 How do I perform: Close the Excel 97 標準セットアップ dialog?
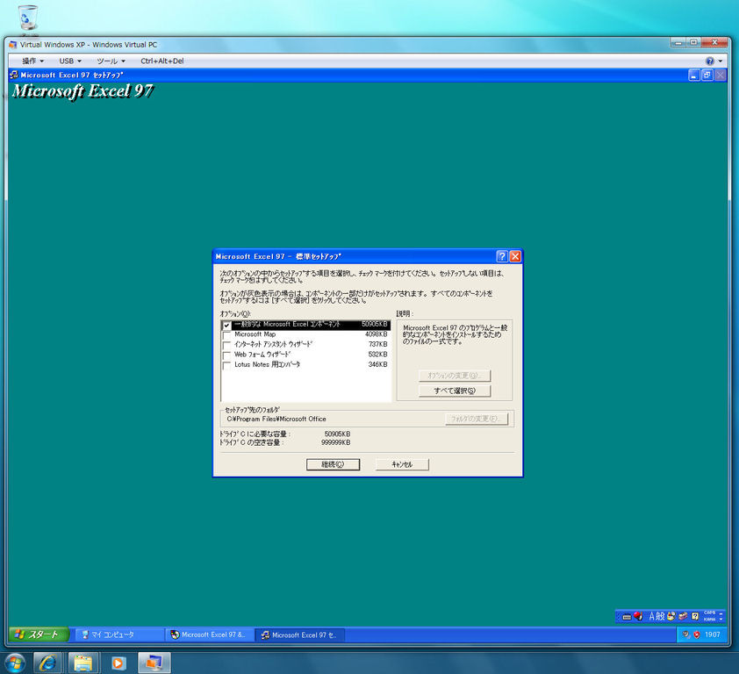515,256
